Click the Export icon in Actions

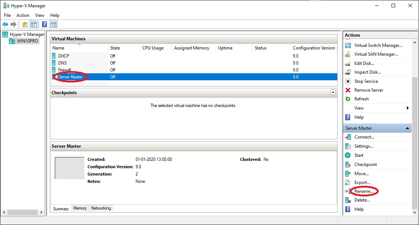tap(348, 182)
